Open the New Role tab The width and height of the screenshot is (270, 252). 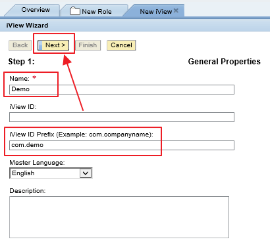(x=94, y=11)
